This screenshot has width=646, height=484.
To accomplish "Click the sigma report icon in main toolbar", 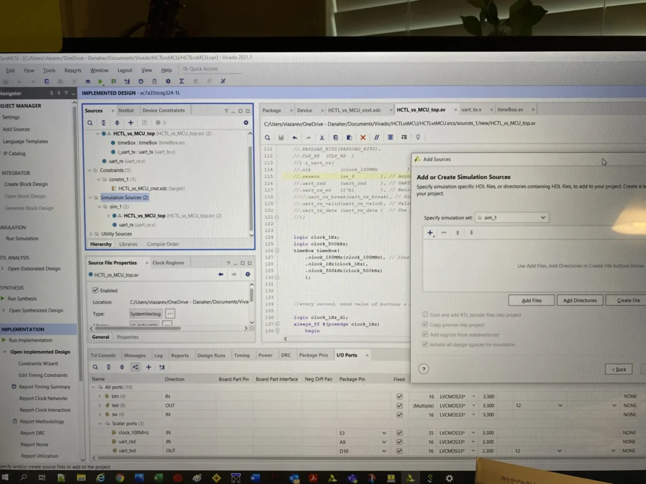I will (x=182, y=81).
